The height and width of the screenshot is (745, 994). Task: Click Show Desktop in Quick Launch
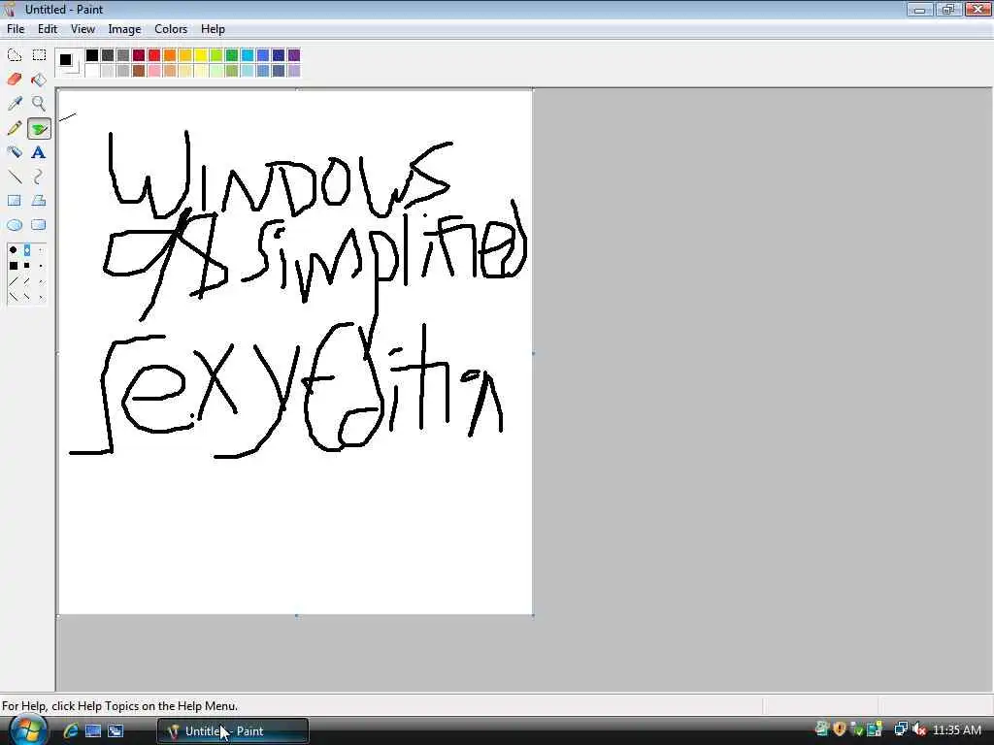click(x=93, y=730)
